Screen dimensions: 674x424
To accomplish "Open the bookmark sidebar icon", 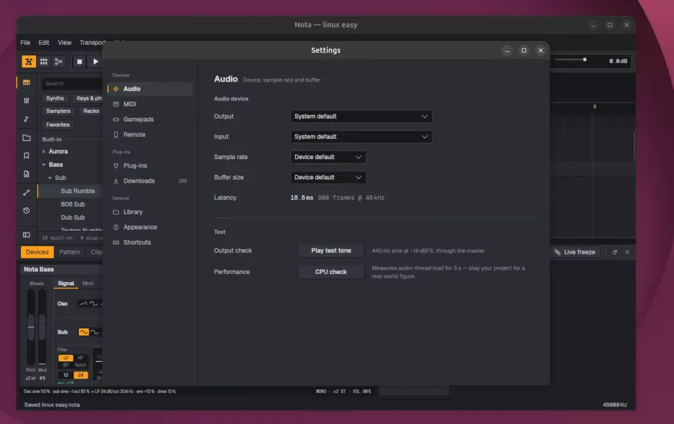I will (26, 156).
